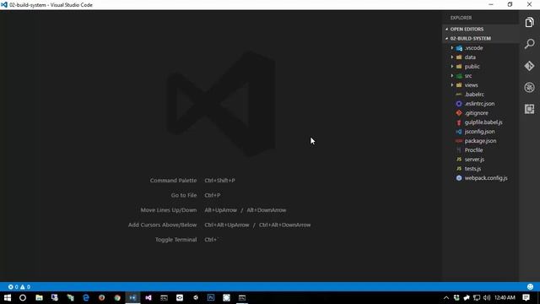Click the Go to File hint text
540x304 pixels.
(x=184, y=195)
